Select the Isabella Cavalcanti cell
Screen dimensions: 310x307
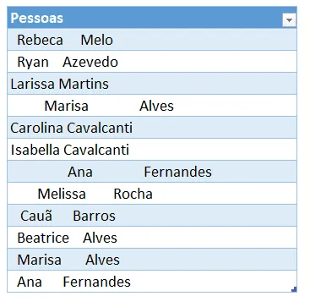point(152,150)
